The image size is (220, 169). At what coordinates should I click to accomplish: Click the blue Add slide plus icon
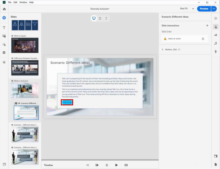click(4, 18)
